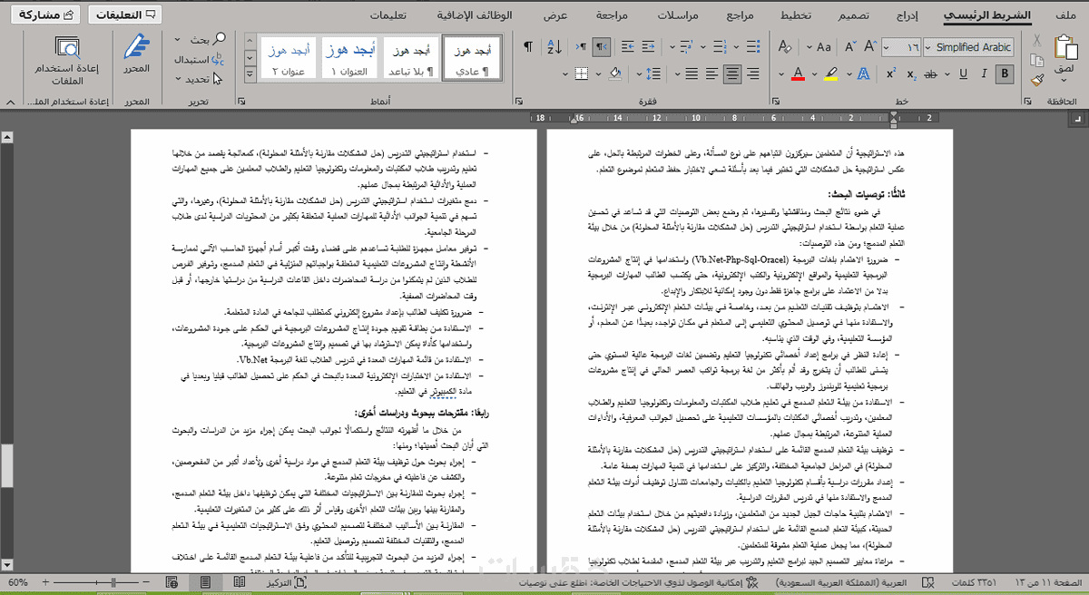
Task: Click Reuse Files (إعادة استخدام الملفات) icon
Action: click(x=67, y=59)
